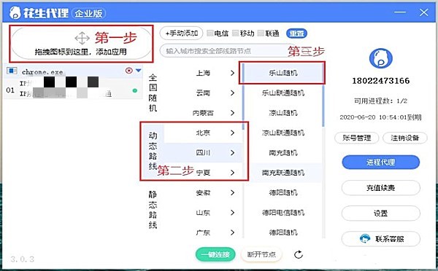The width and height of the screenshot is (438, 271).
Task: Open 充值续费 recharge page
Action: (x=381, y=188)
